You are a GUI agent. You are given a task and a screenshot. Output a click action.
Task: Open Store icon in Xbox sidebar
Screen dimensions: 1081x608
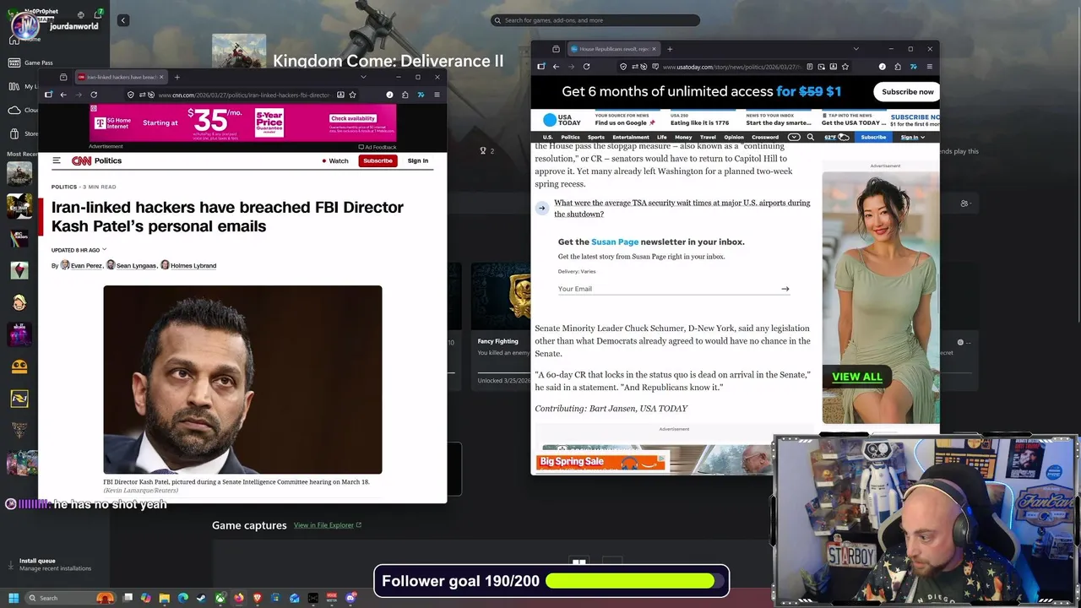[14, 133]
